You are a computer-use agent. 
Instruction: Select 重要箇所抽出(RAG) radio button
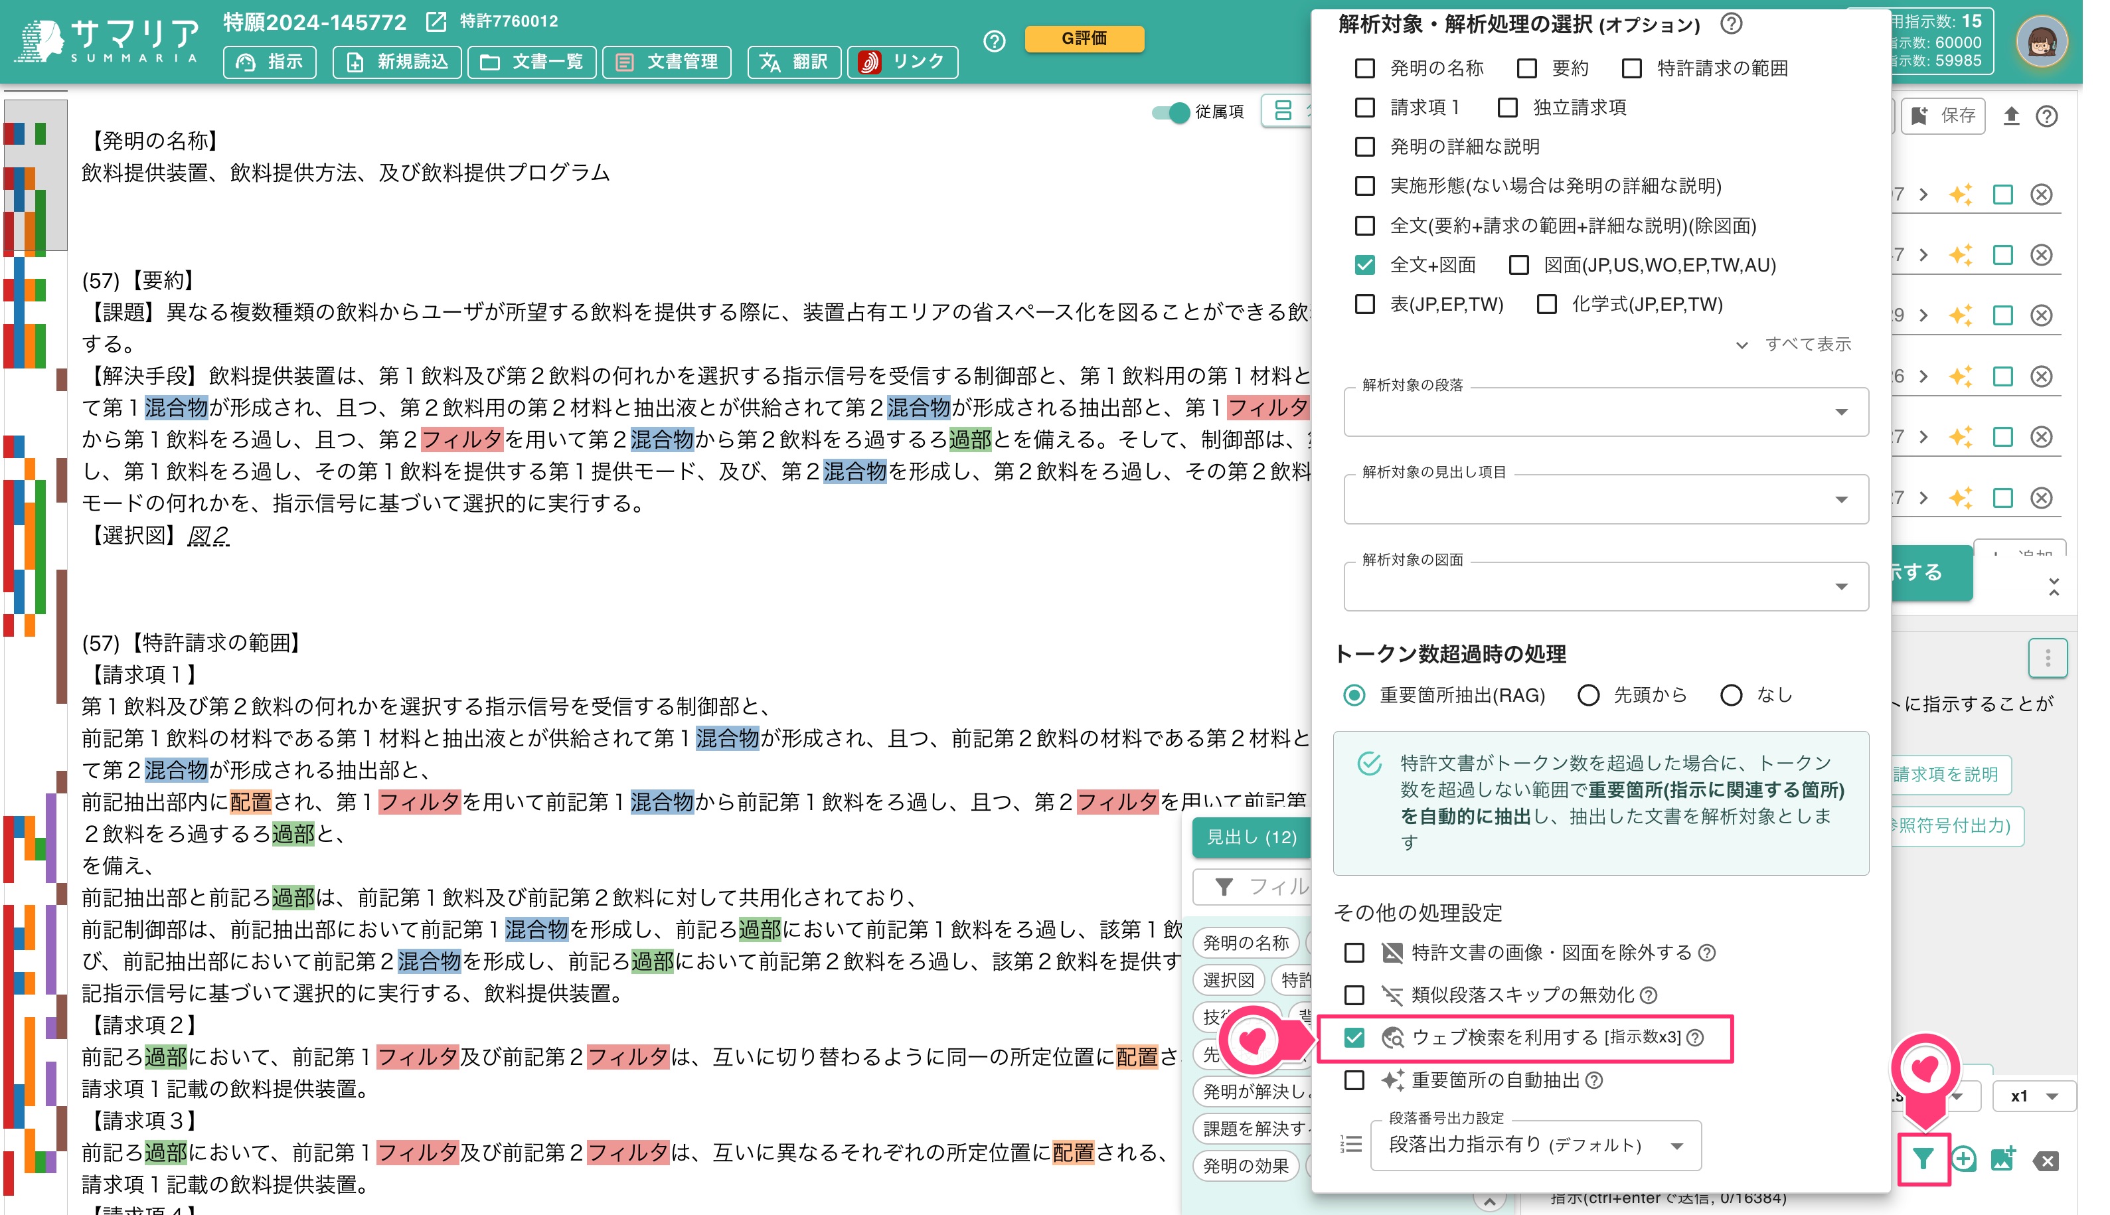pos(1354,696)
